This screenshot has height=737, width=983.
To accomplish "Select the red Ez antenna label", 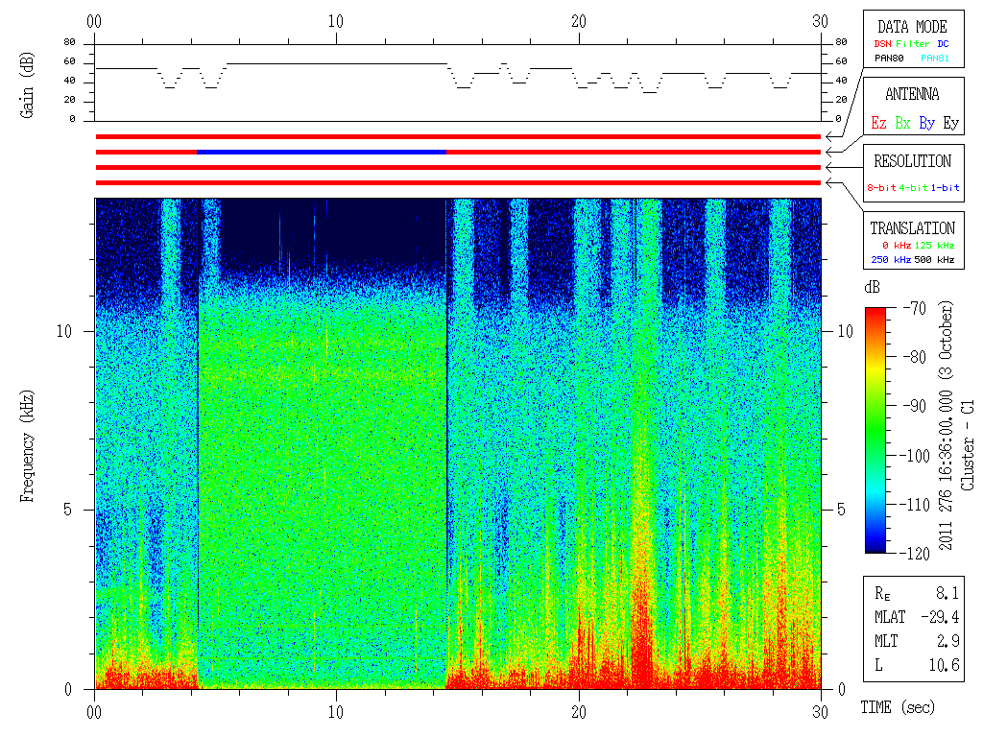I will coord(878,123).
